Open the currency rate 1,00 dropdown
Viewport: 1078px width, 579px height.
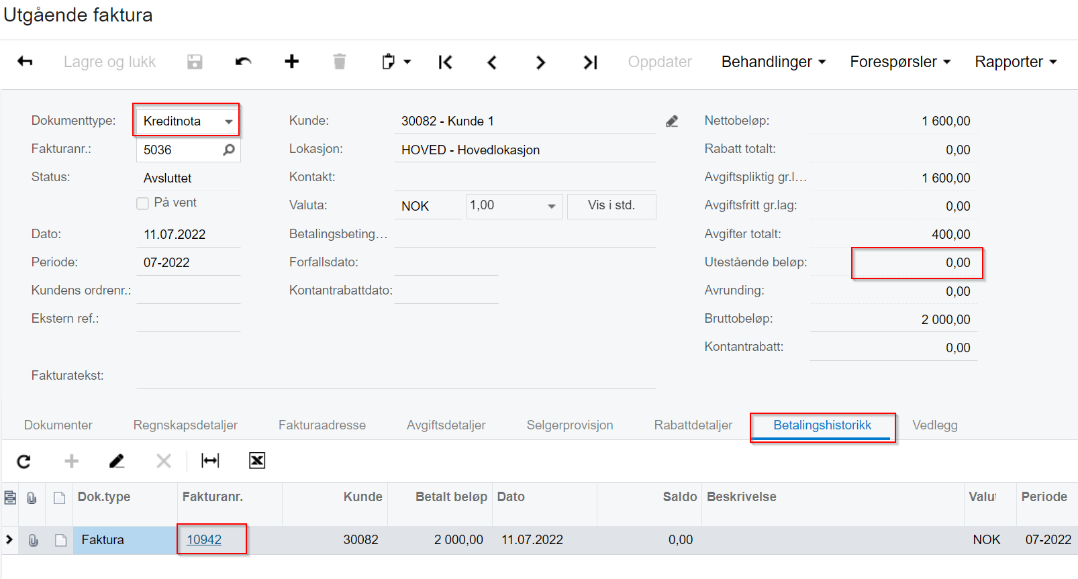click(551, 206)
